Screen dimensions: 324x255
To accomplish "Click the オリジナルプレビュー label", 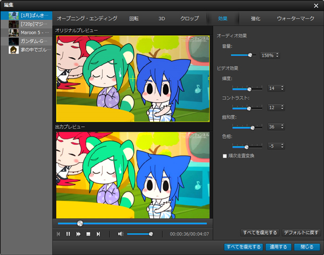I will (x=77, y=30).
